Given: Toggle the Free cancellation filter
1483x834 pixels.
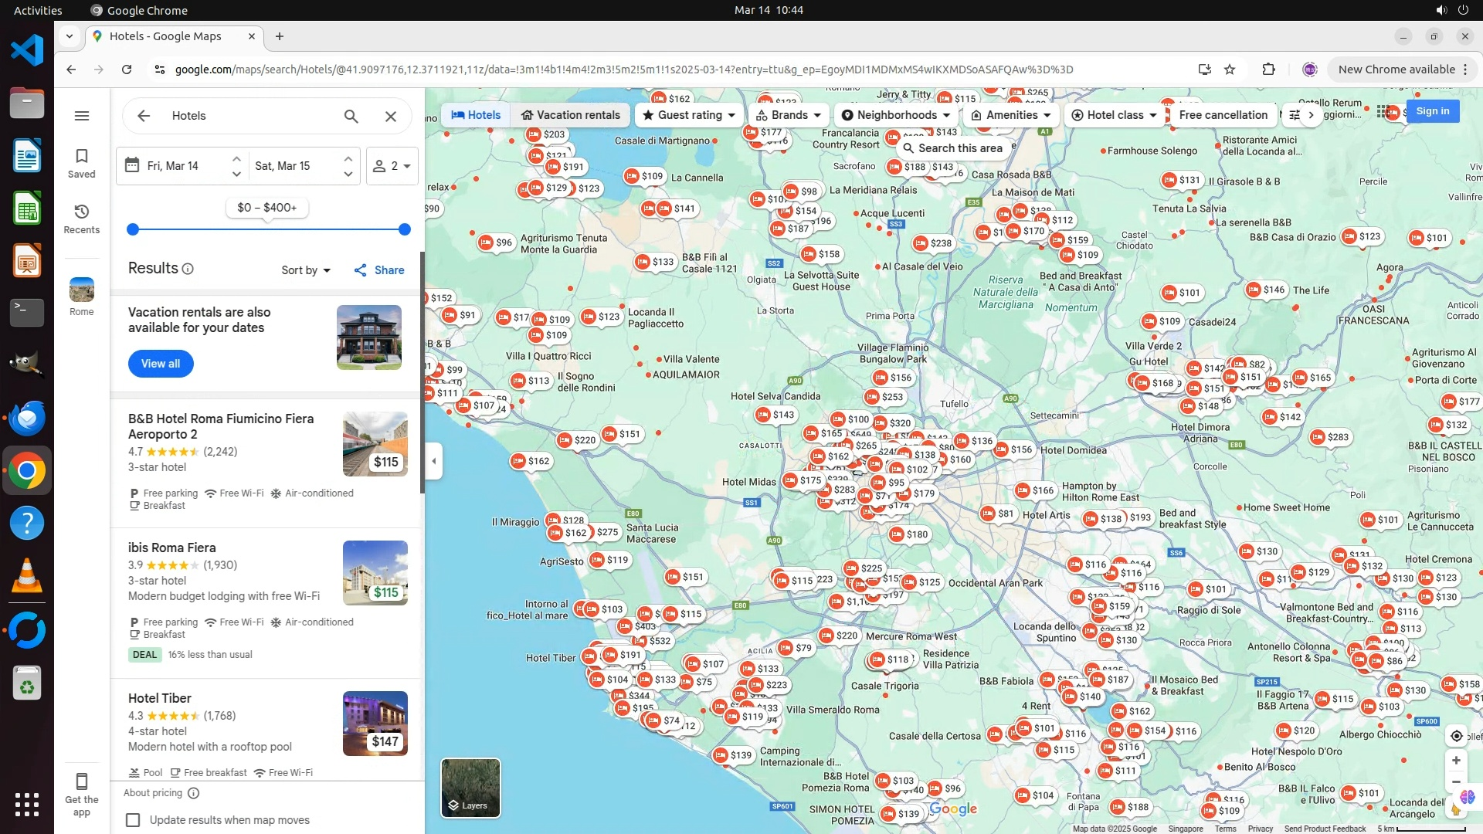Looking at the screenshot, I should pos(1223,115).
